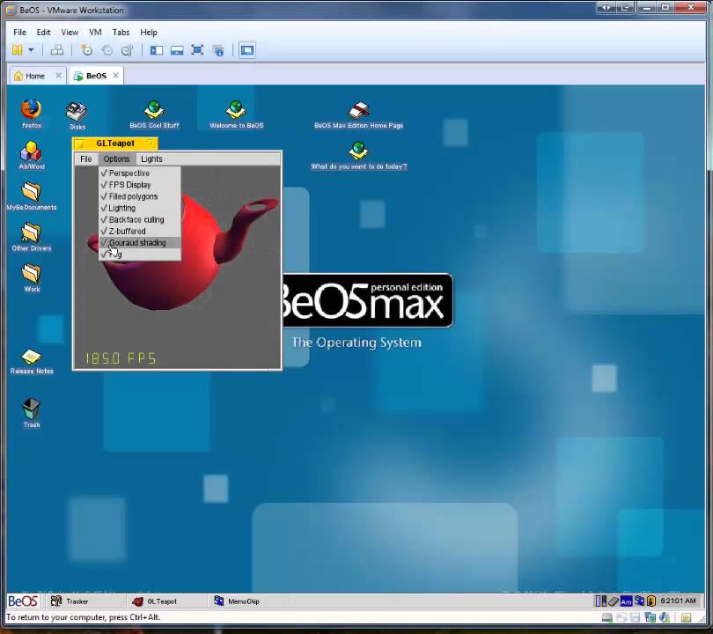Click the Unity mode toolbar icon

(x=218, y=50)
